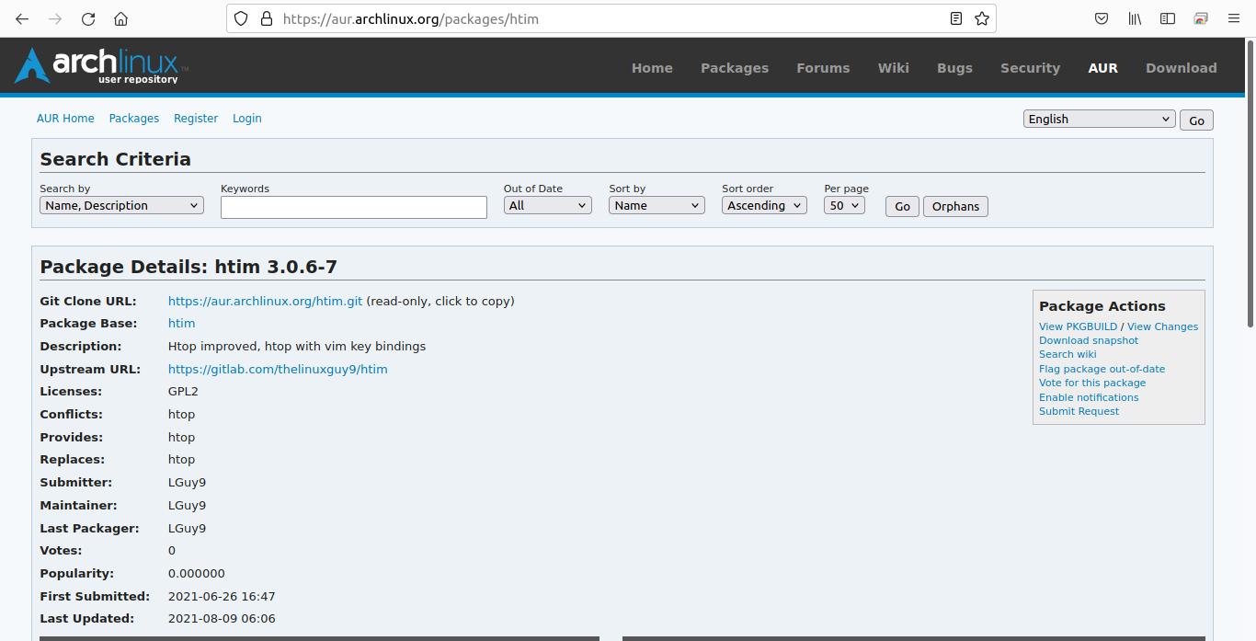The height and width of the screenshot is (641, 1256).
Task: Open the htim package base link
Action: point(181,323)
